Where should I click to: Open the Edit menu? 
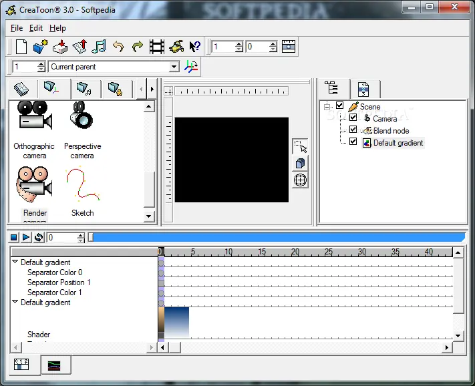[x=36, y=28]
